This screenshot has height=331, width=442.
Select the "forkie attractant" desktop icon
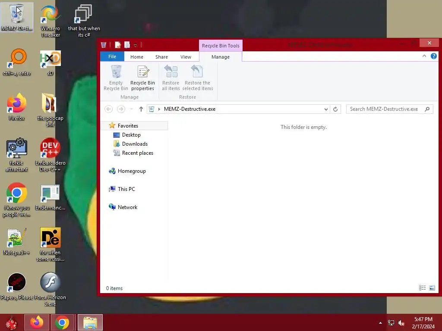tap(17, 155)
